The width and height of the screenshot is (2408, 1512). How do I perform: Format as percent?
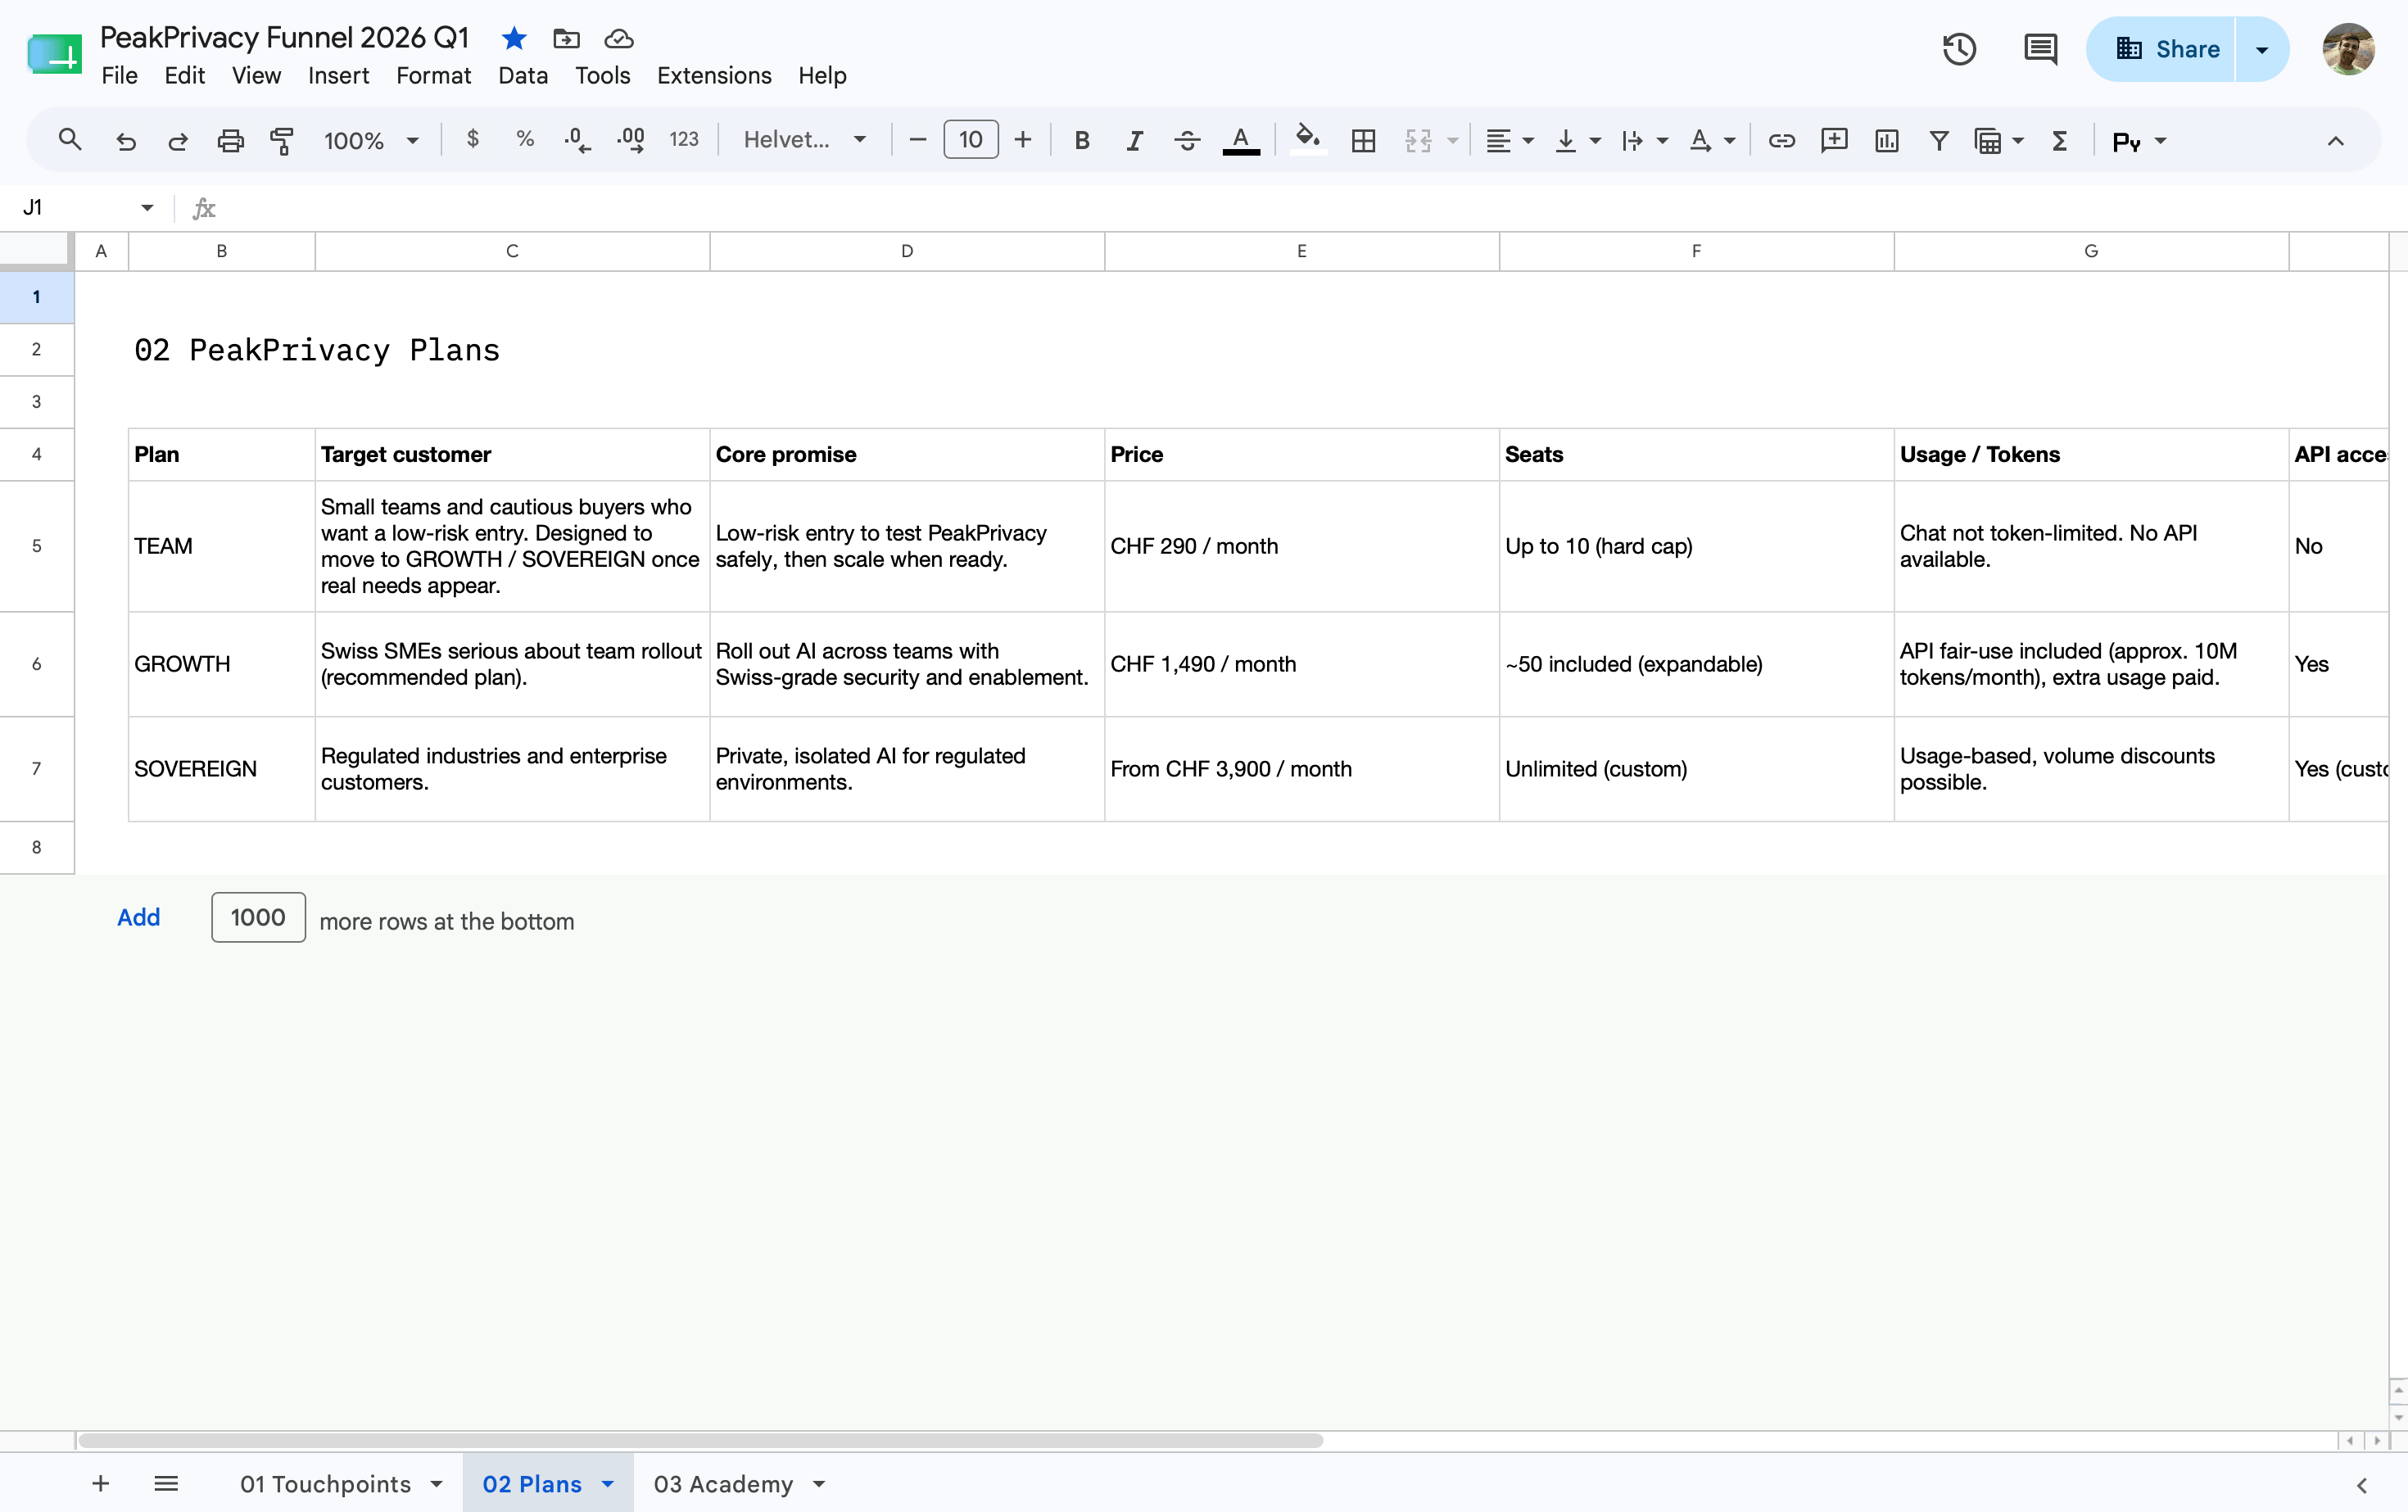click(525, 140)
